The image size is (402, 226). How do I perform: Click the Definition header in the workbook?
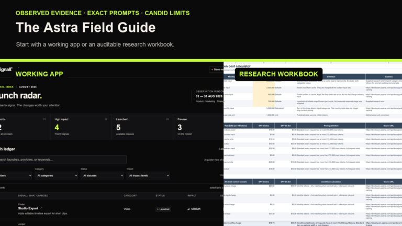[331, 76]
